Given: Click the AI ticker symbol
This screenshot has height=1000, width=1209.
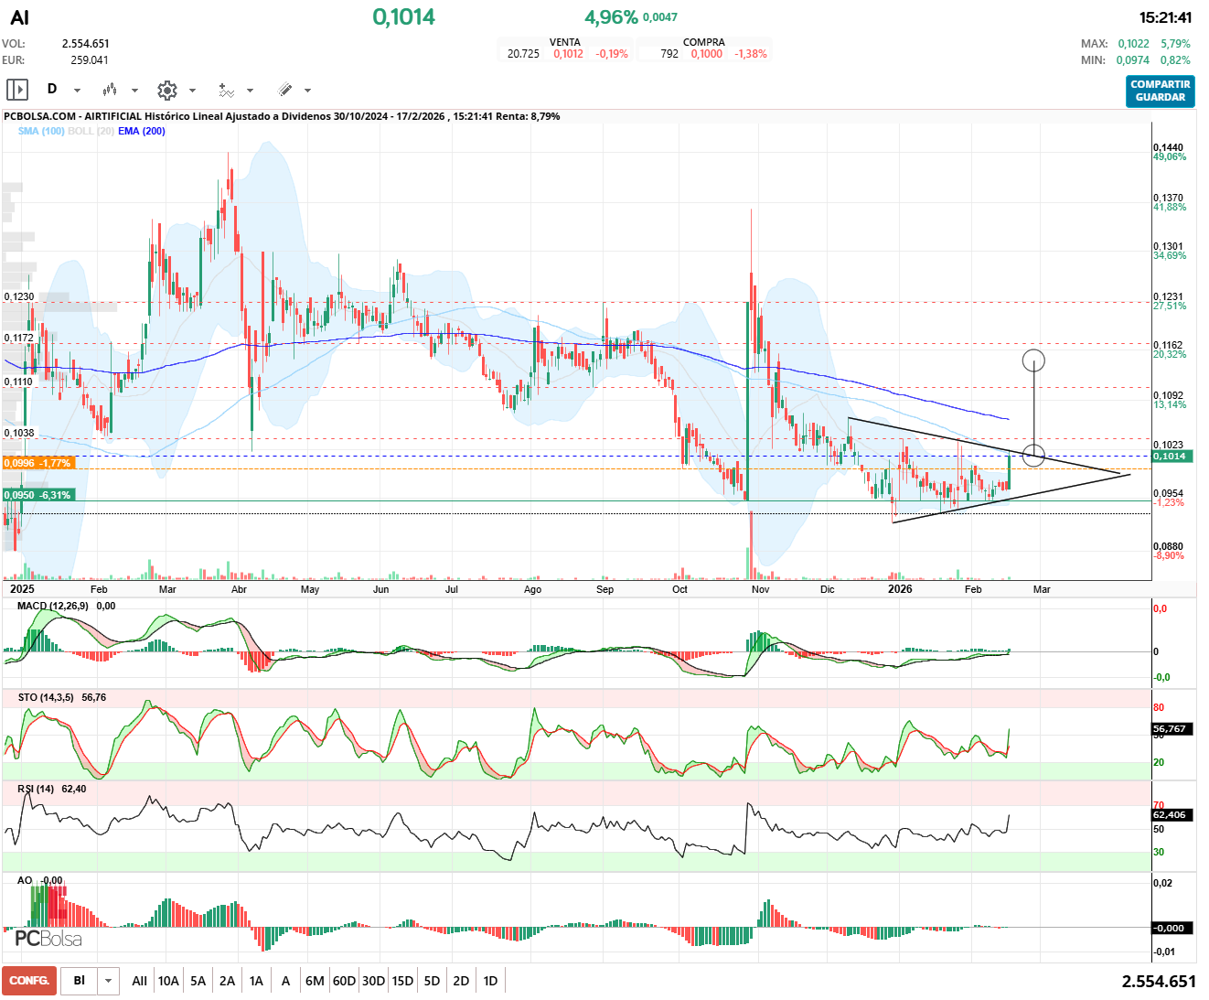Looking at the screenshot, I should click(19, 17).
